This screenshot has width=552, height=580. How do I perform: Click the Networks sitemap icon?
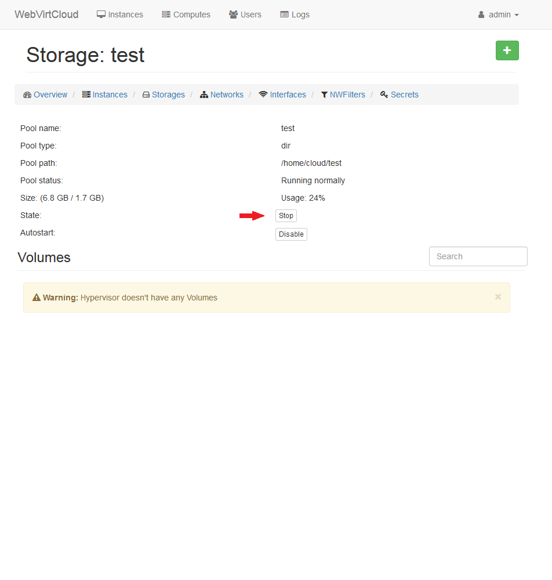(x=204, y=95)
